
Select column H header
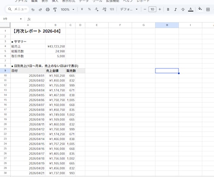[x=167, y=25]
